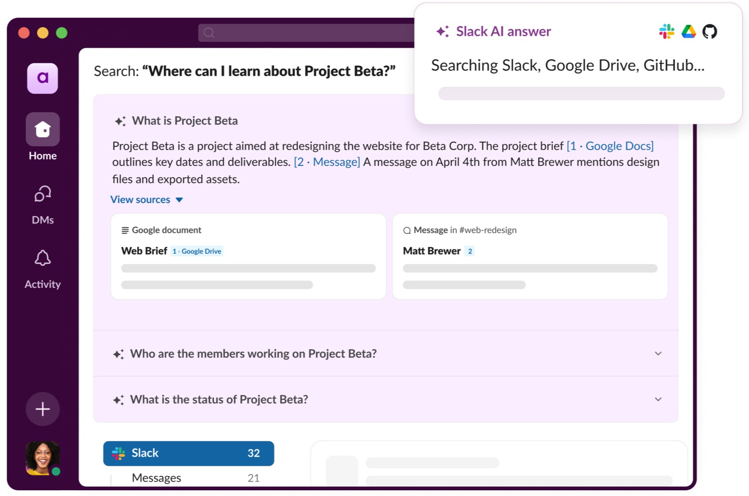Click the workspace 'a' logo icon
Viewport: 749px width, 496px height.
tap(42, 78)
